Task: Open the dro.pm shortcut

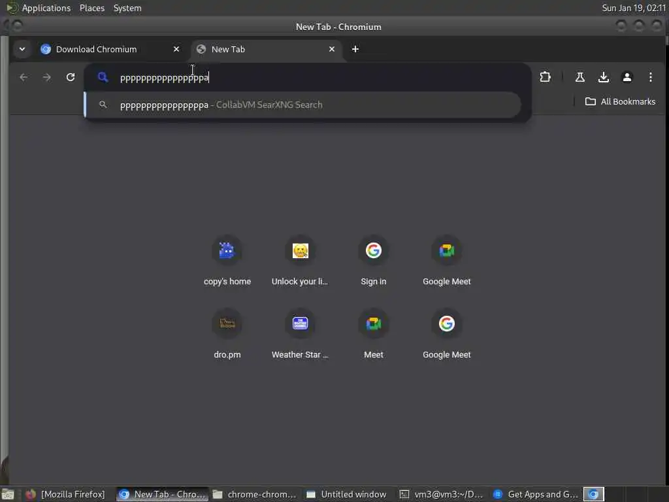Action: (227, 334)
